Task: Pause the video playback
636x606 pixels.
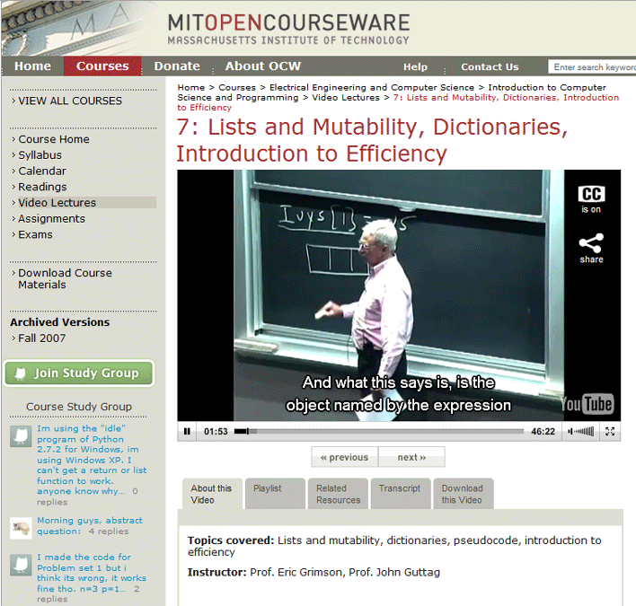Action: coord(187,431)
